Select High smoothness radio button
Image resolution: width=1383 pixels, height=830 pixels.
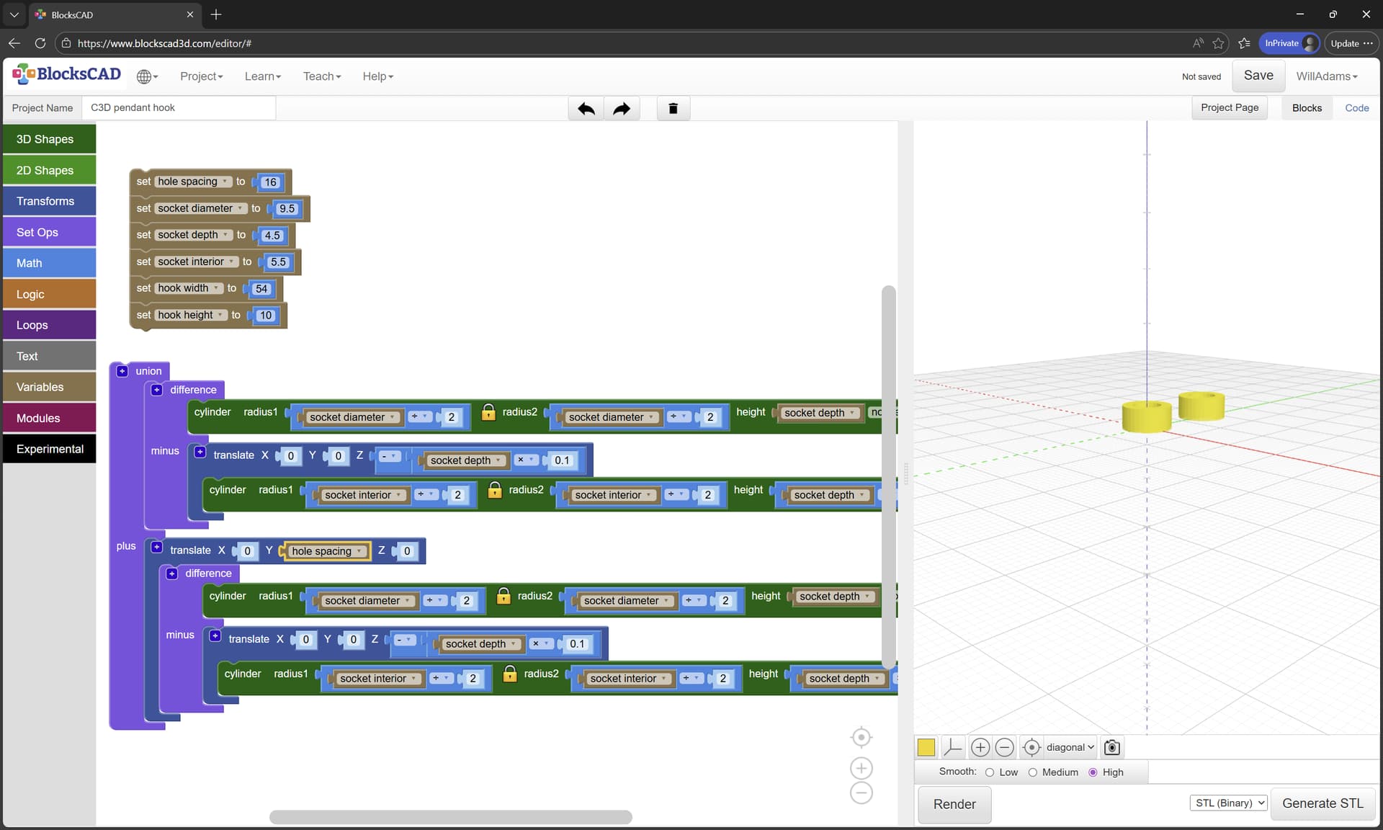[x=1093, y=772]
